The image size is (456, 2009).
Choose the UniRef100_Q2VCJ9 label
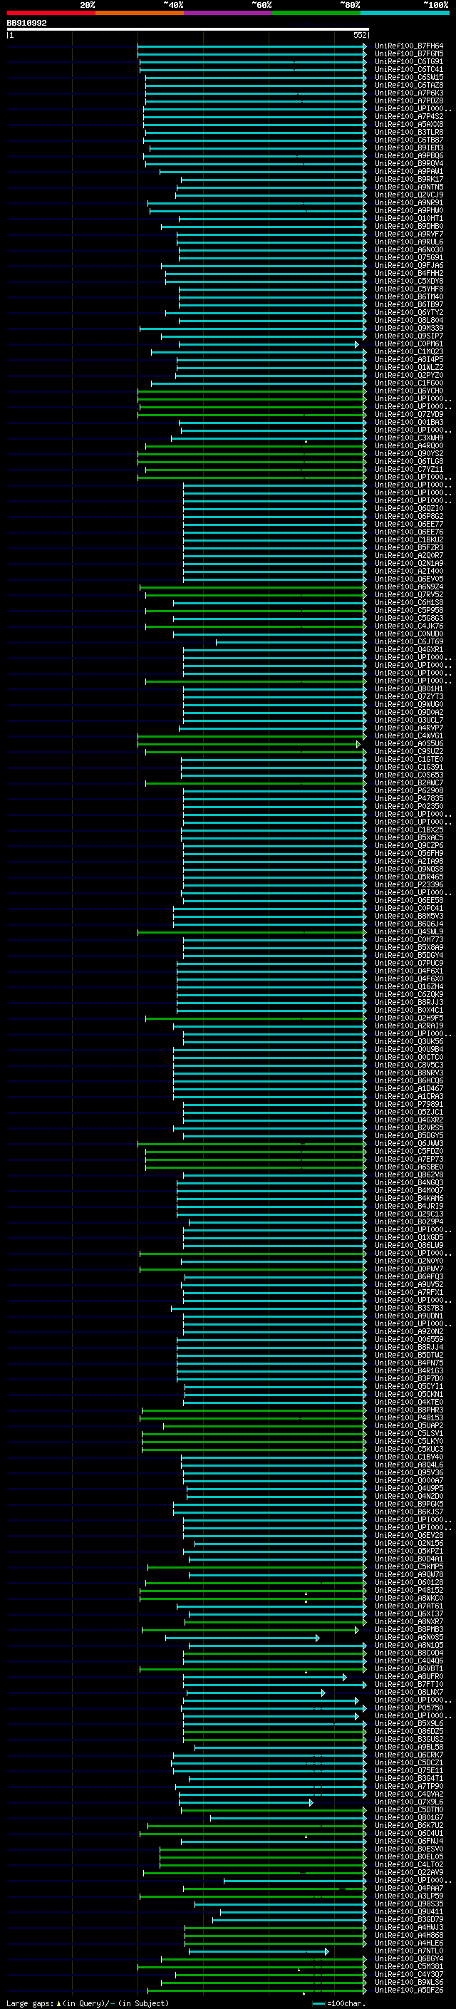[x=408, y=195]
